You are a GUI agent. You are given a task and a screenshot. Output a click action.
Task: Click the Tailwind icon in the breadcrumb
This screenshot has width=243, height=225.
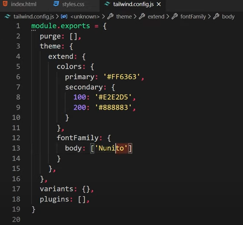tap(8, 16)
